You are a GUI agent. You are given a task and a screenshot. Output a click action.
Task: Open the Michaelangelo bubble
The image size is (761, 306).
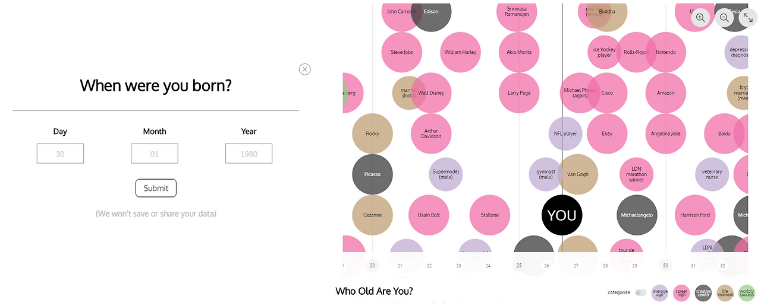click(637, 215)
